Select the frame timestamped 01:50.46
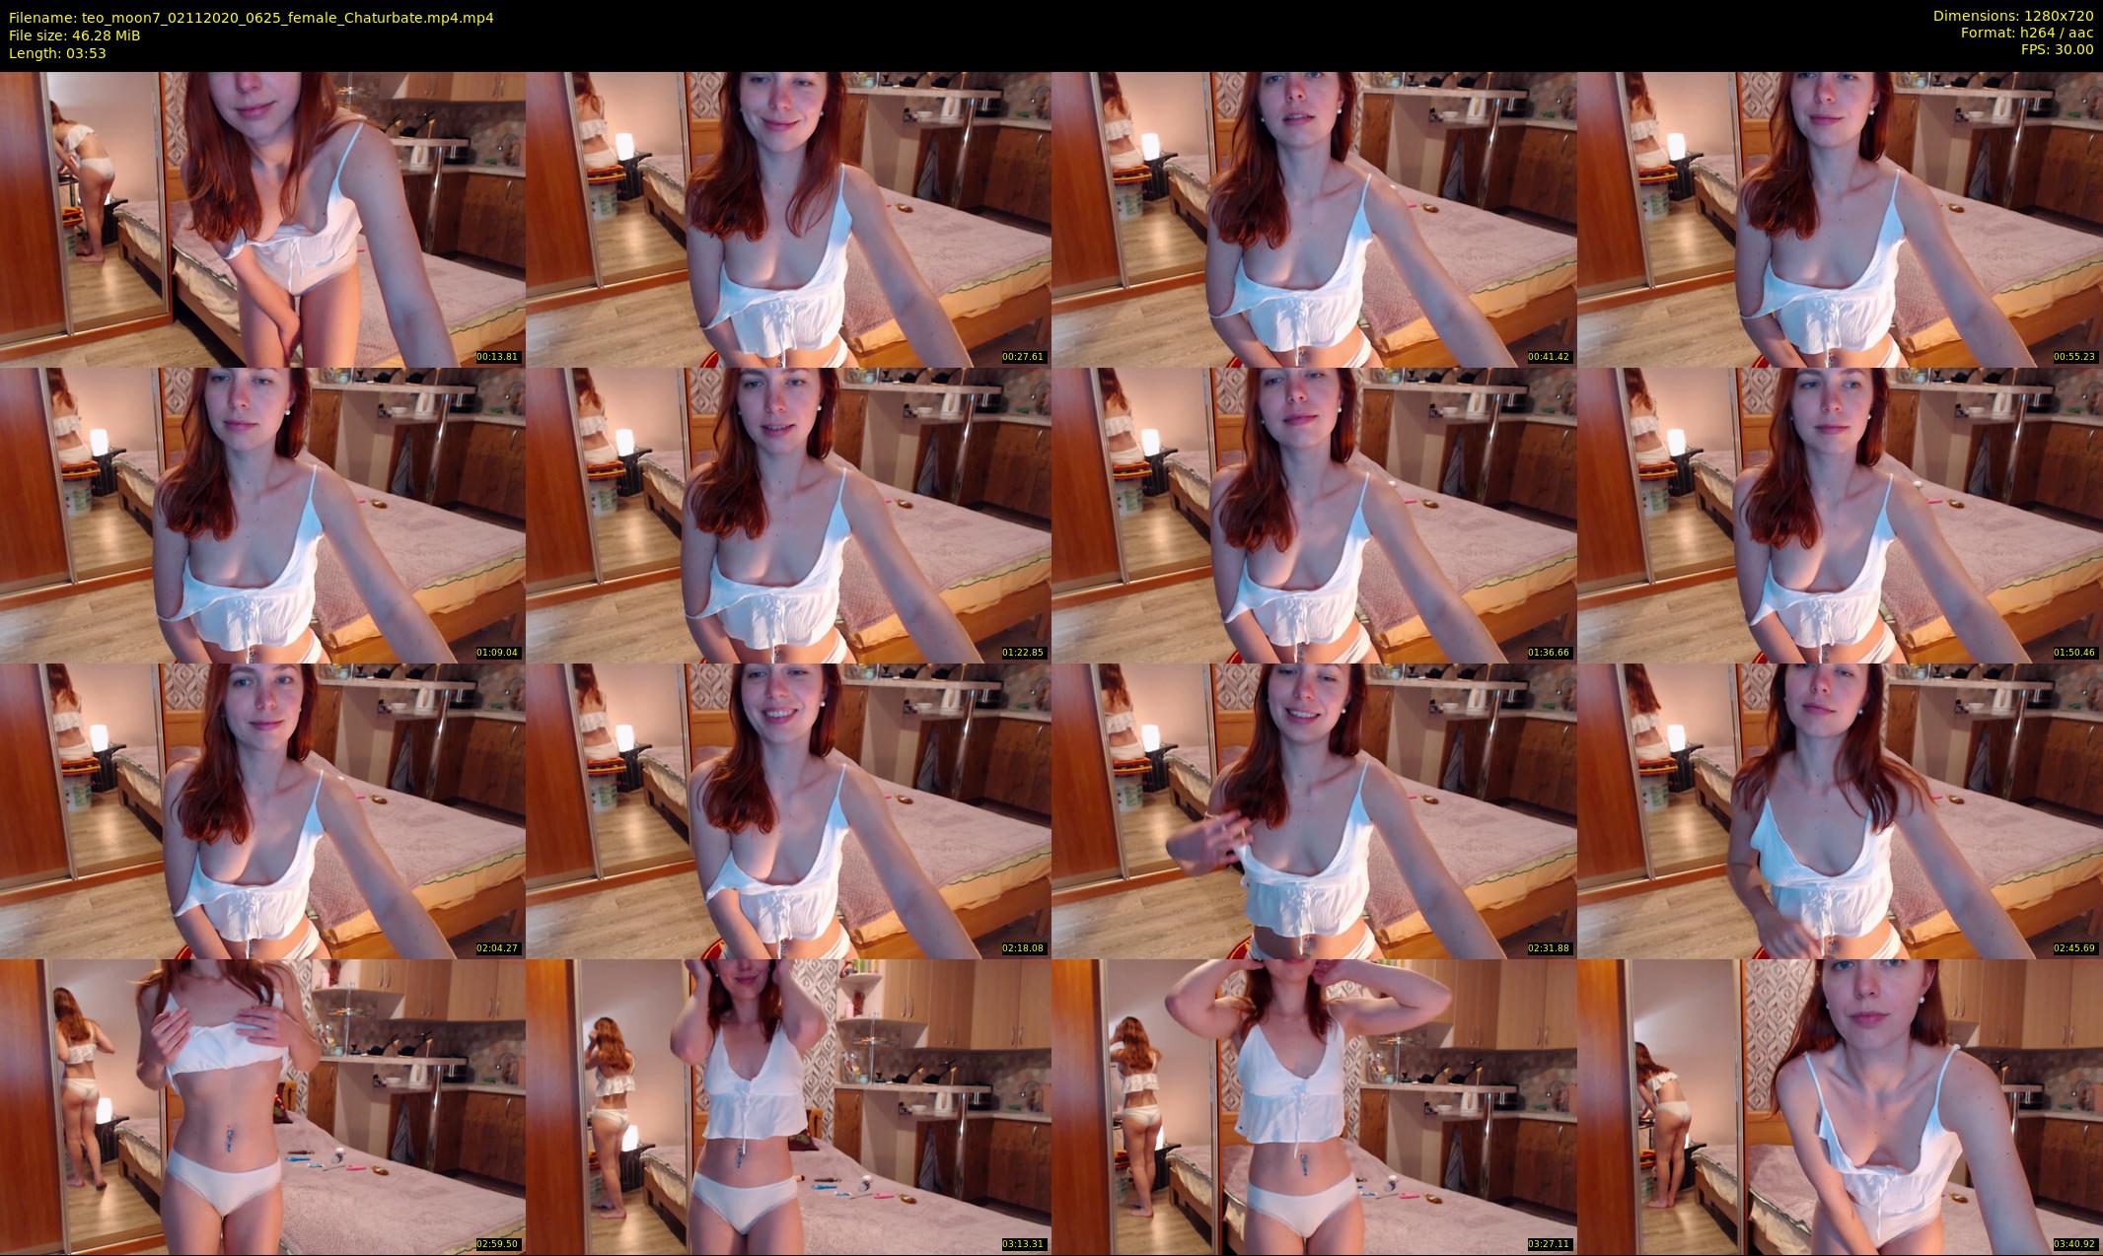The width and height of the screenshot is (2103, 1256). 1840,515
